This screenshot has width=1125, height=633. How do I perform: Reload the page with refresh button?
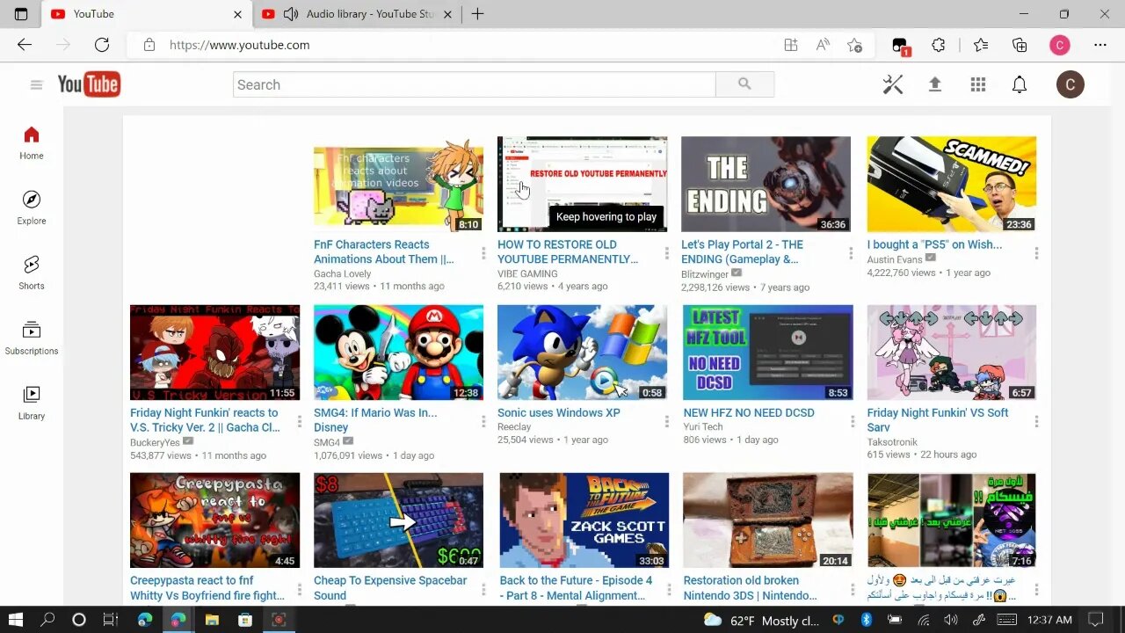pos(102,45)
